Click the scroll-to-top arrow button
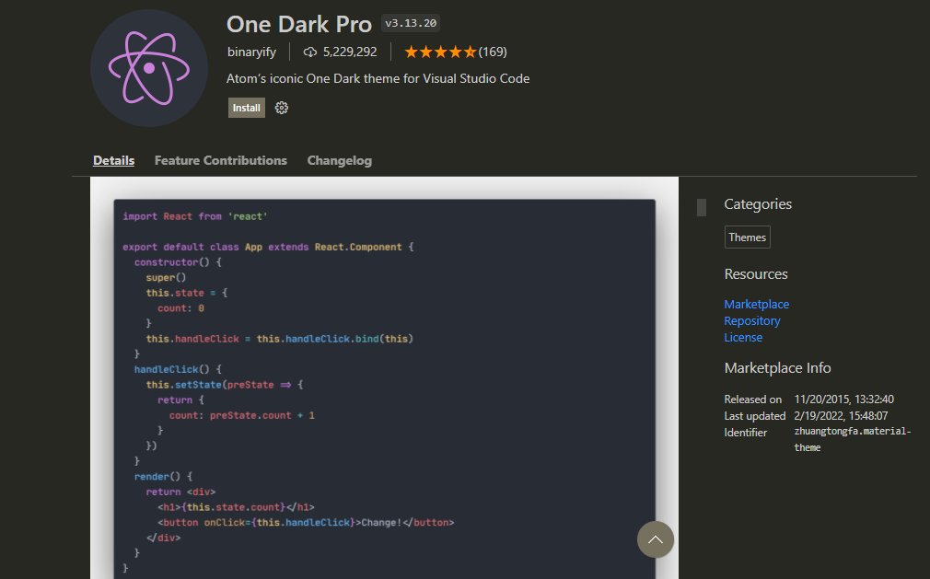 (x=656, y=540)
